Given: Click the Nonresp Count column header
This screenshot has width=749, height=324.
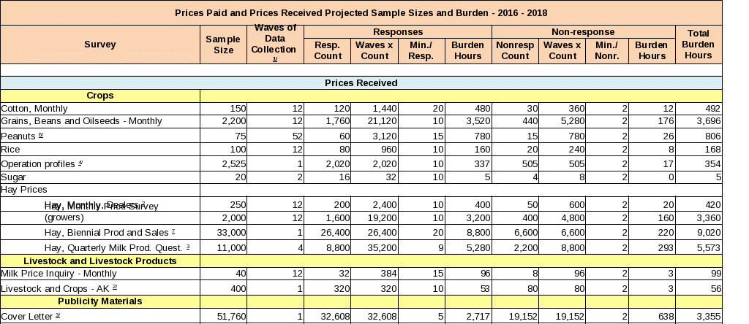Looking at the screenshot, I should (x=515, y=50).
